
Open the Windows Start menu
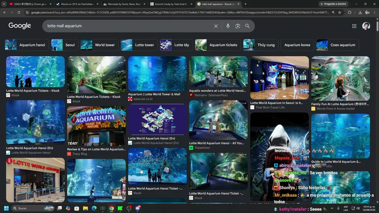[x=6, y=208]
